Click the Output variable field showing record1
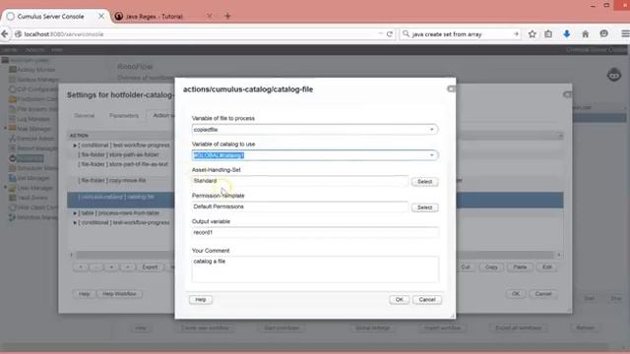Viewport: 630px width, 354px height. click(315, 232)
